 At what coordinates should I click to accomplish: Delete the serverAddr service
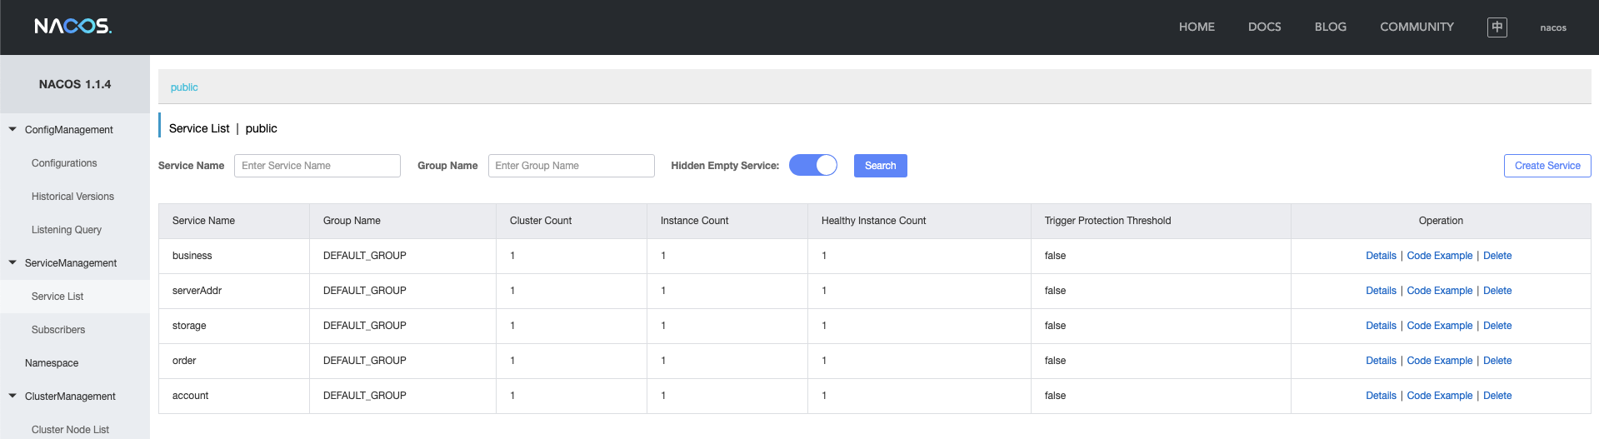pyautogui.click(x=1497, y=291)
